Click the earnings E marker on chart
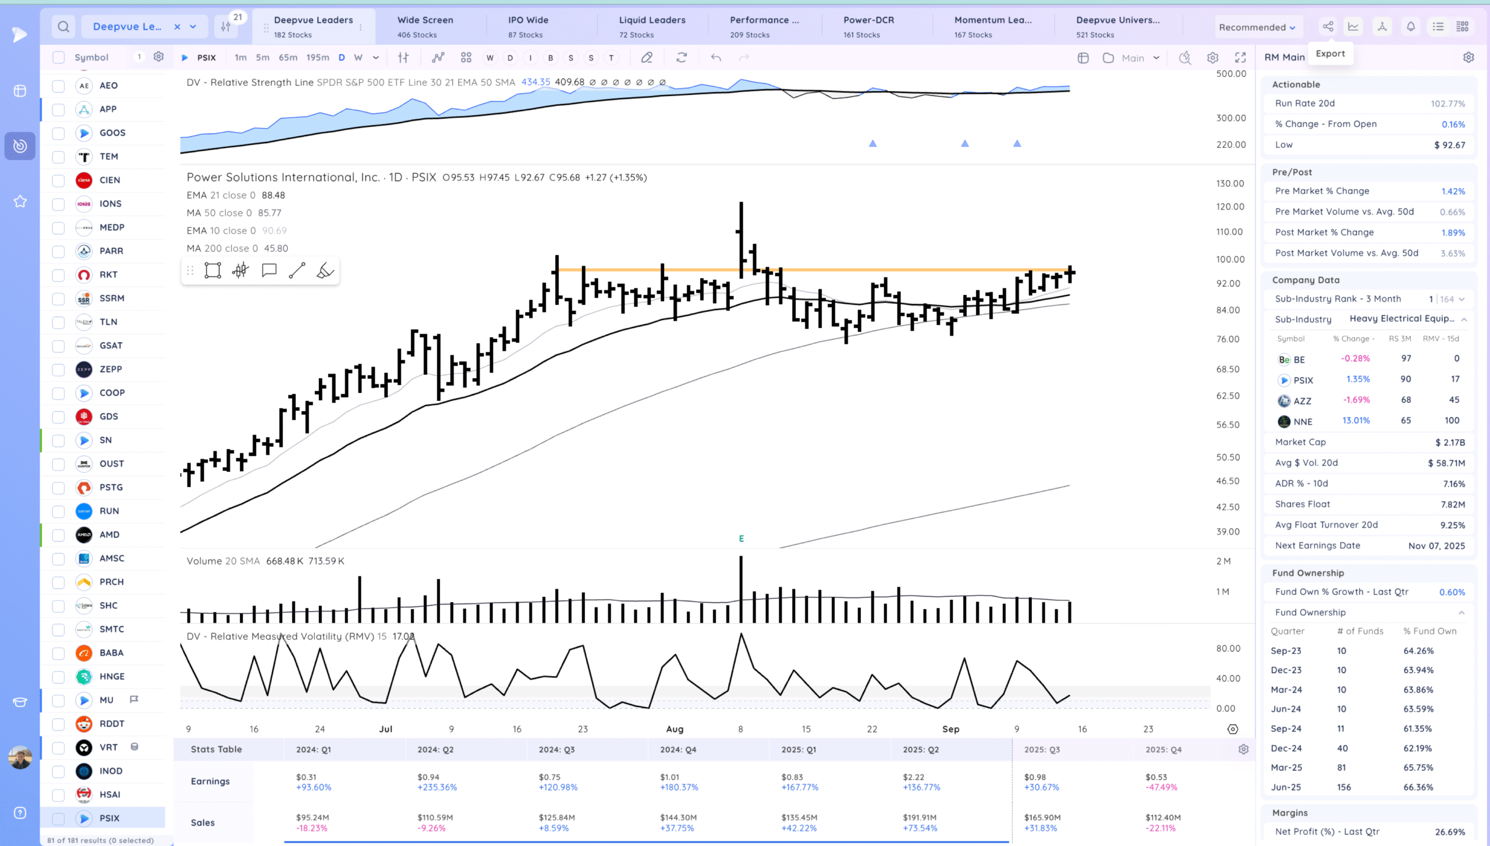Image resolution: width=1490 pixels, height=846 pixels. 741,539
